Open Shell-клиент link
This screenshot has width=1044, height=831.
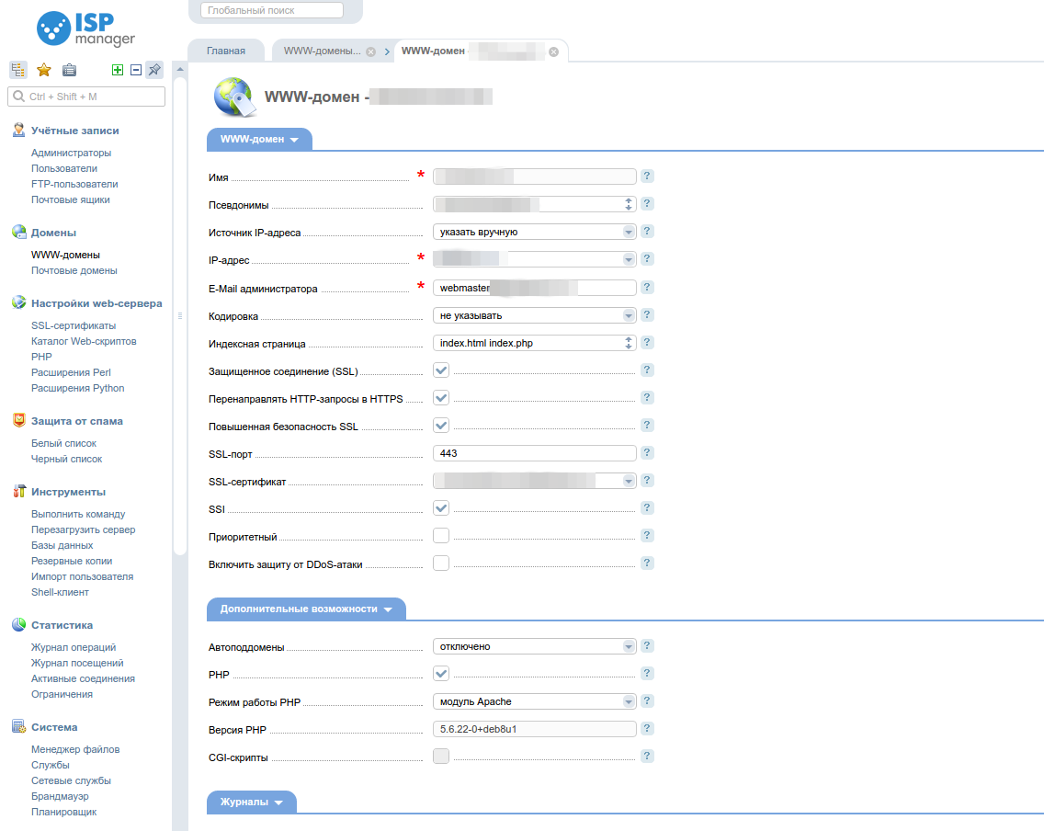pos(60,592)
